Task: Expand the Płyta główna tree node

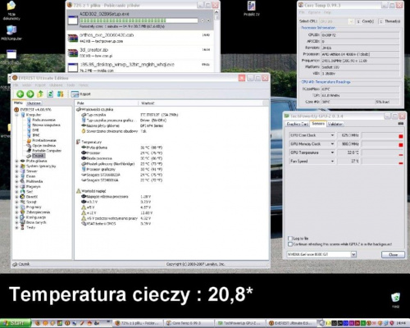Action: pos(16,161)
